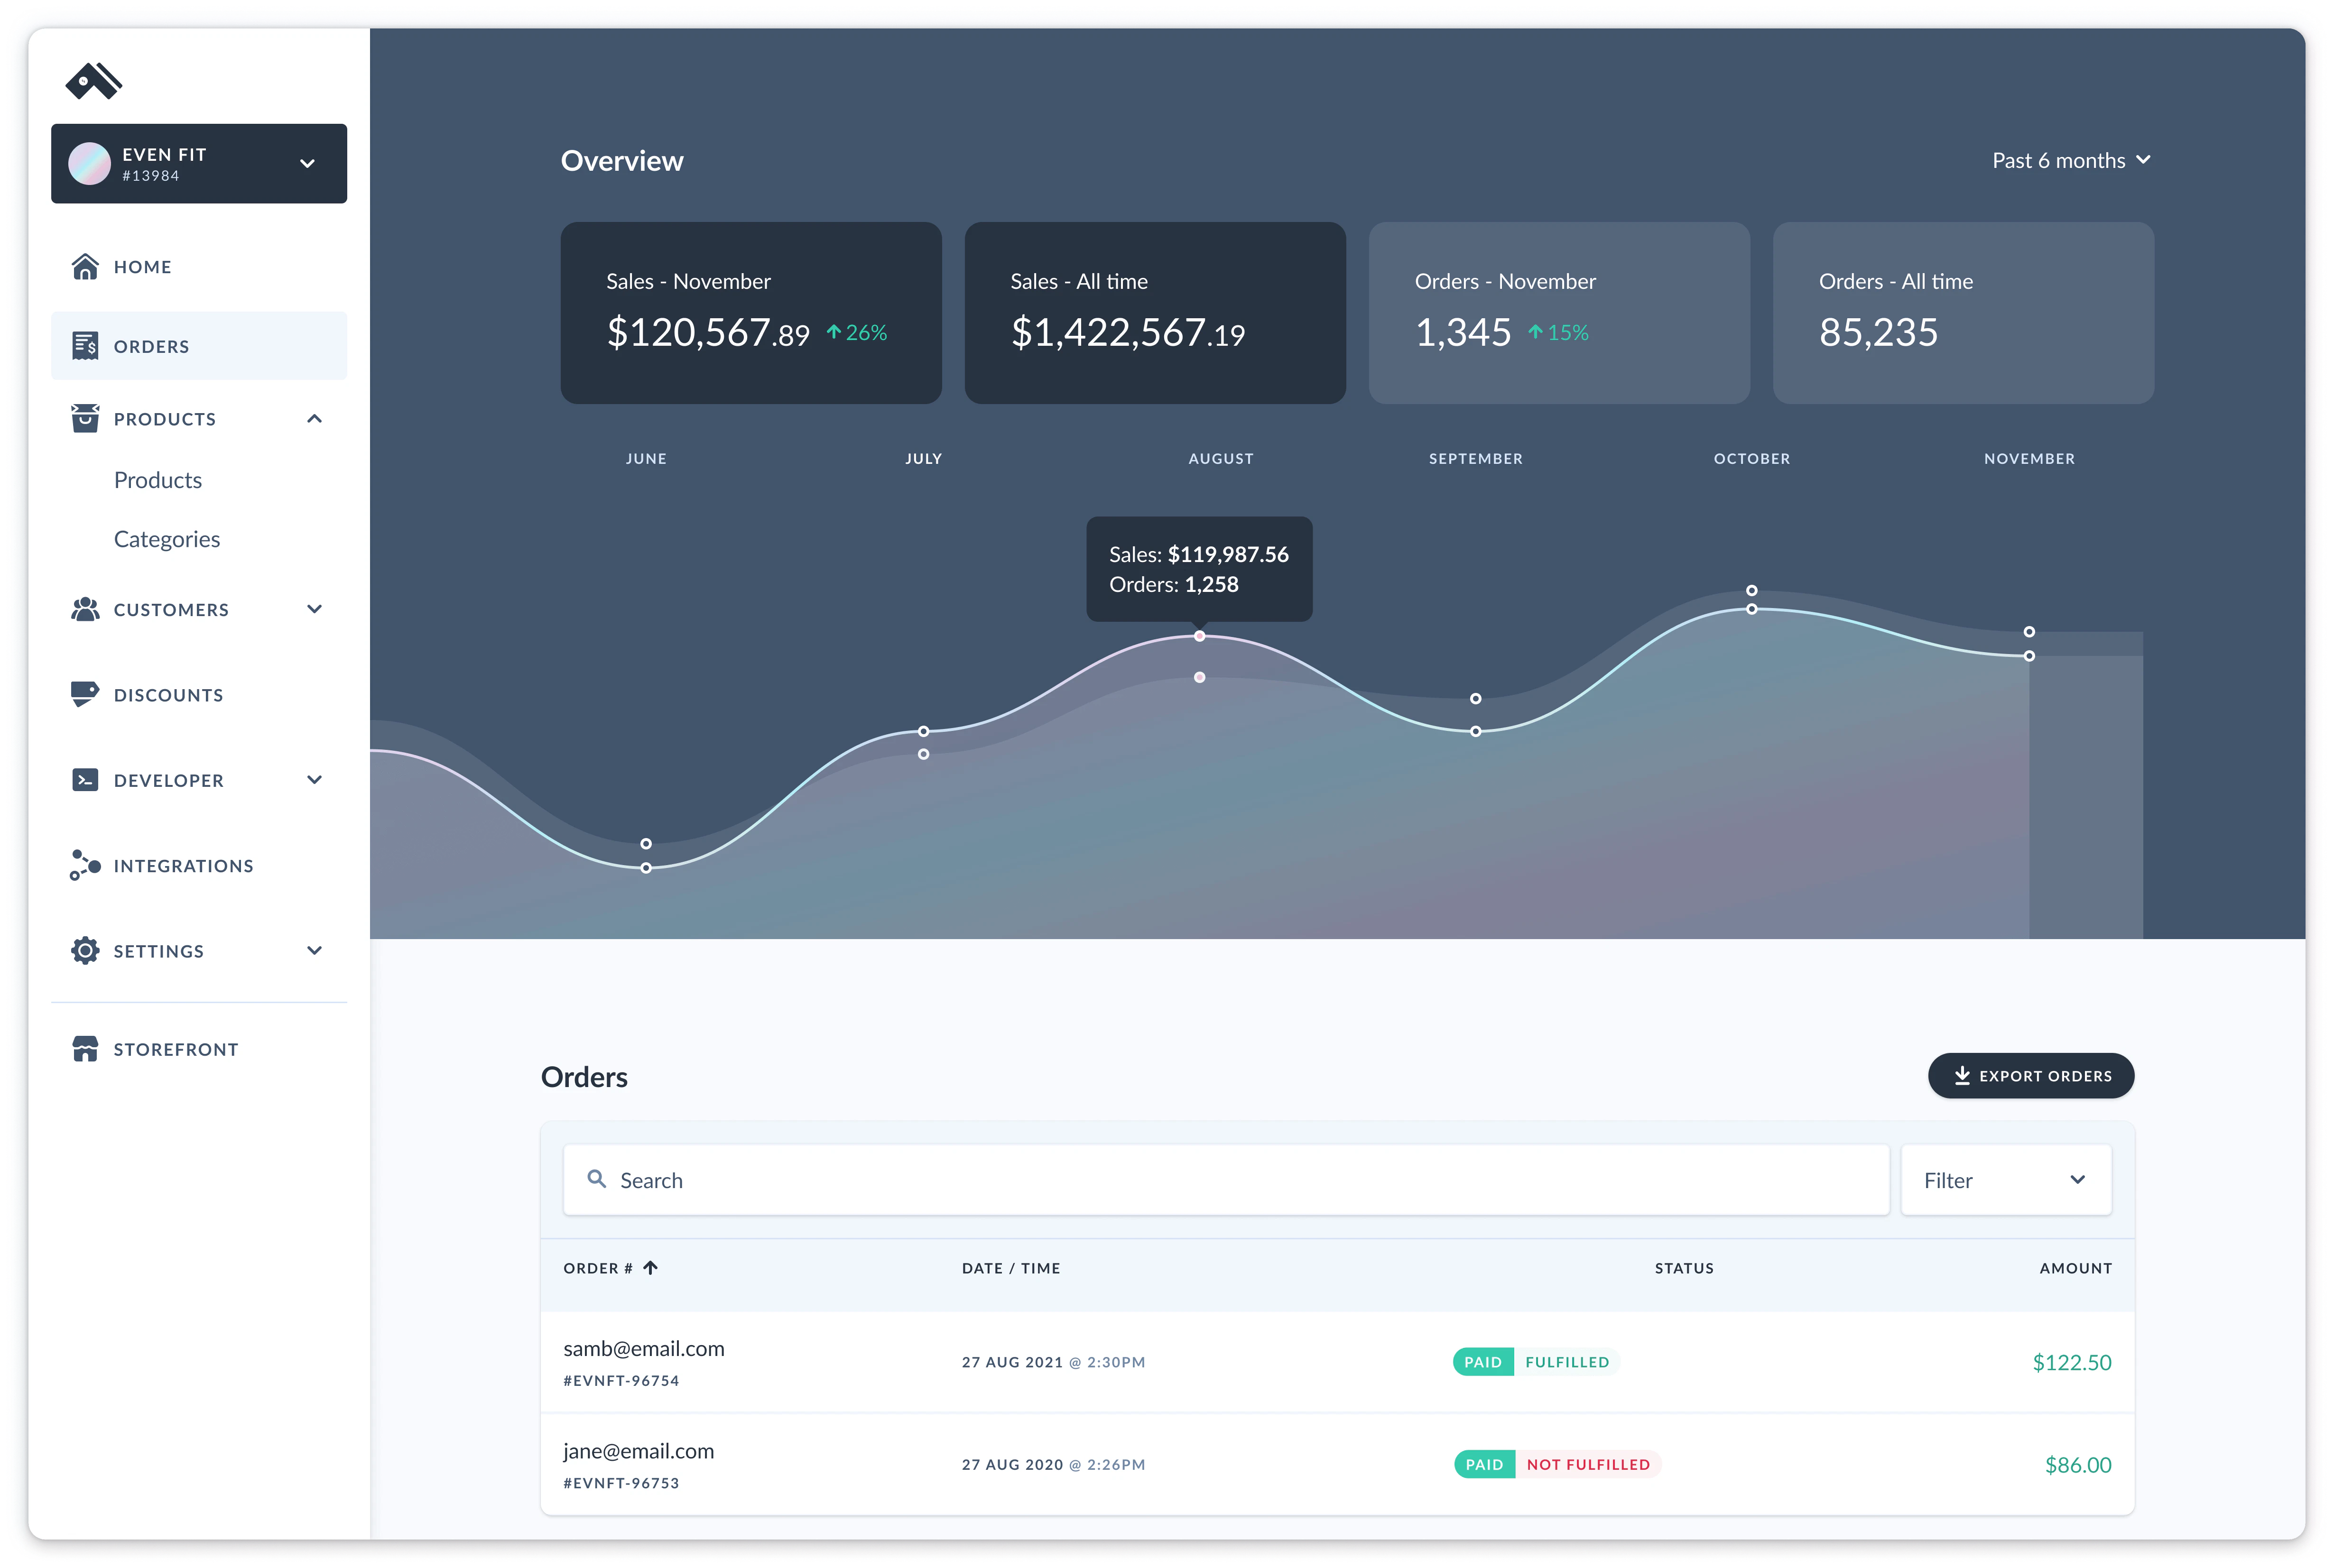
Task: Click the green up arrow by 26%
Action: tap(833, 332)
